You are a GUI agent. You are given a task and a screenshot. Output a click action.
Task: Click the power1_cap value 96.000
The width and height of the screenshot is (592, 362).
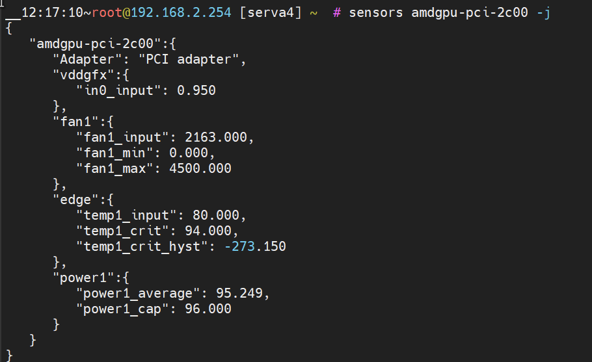[208, 309]
